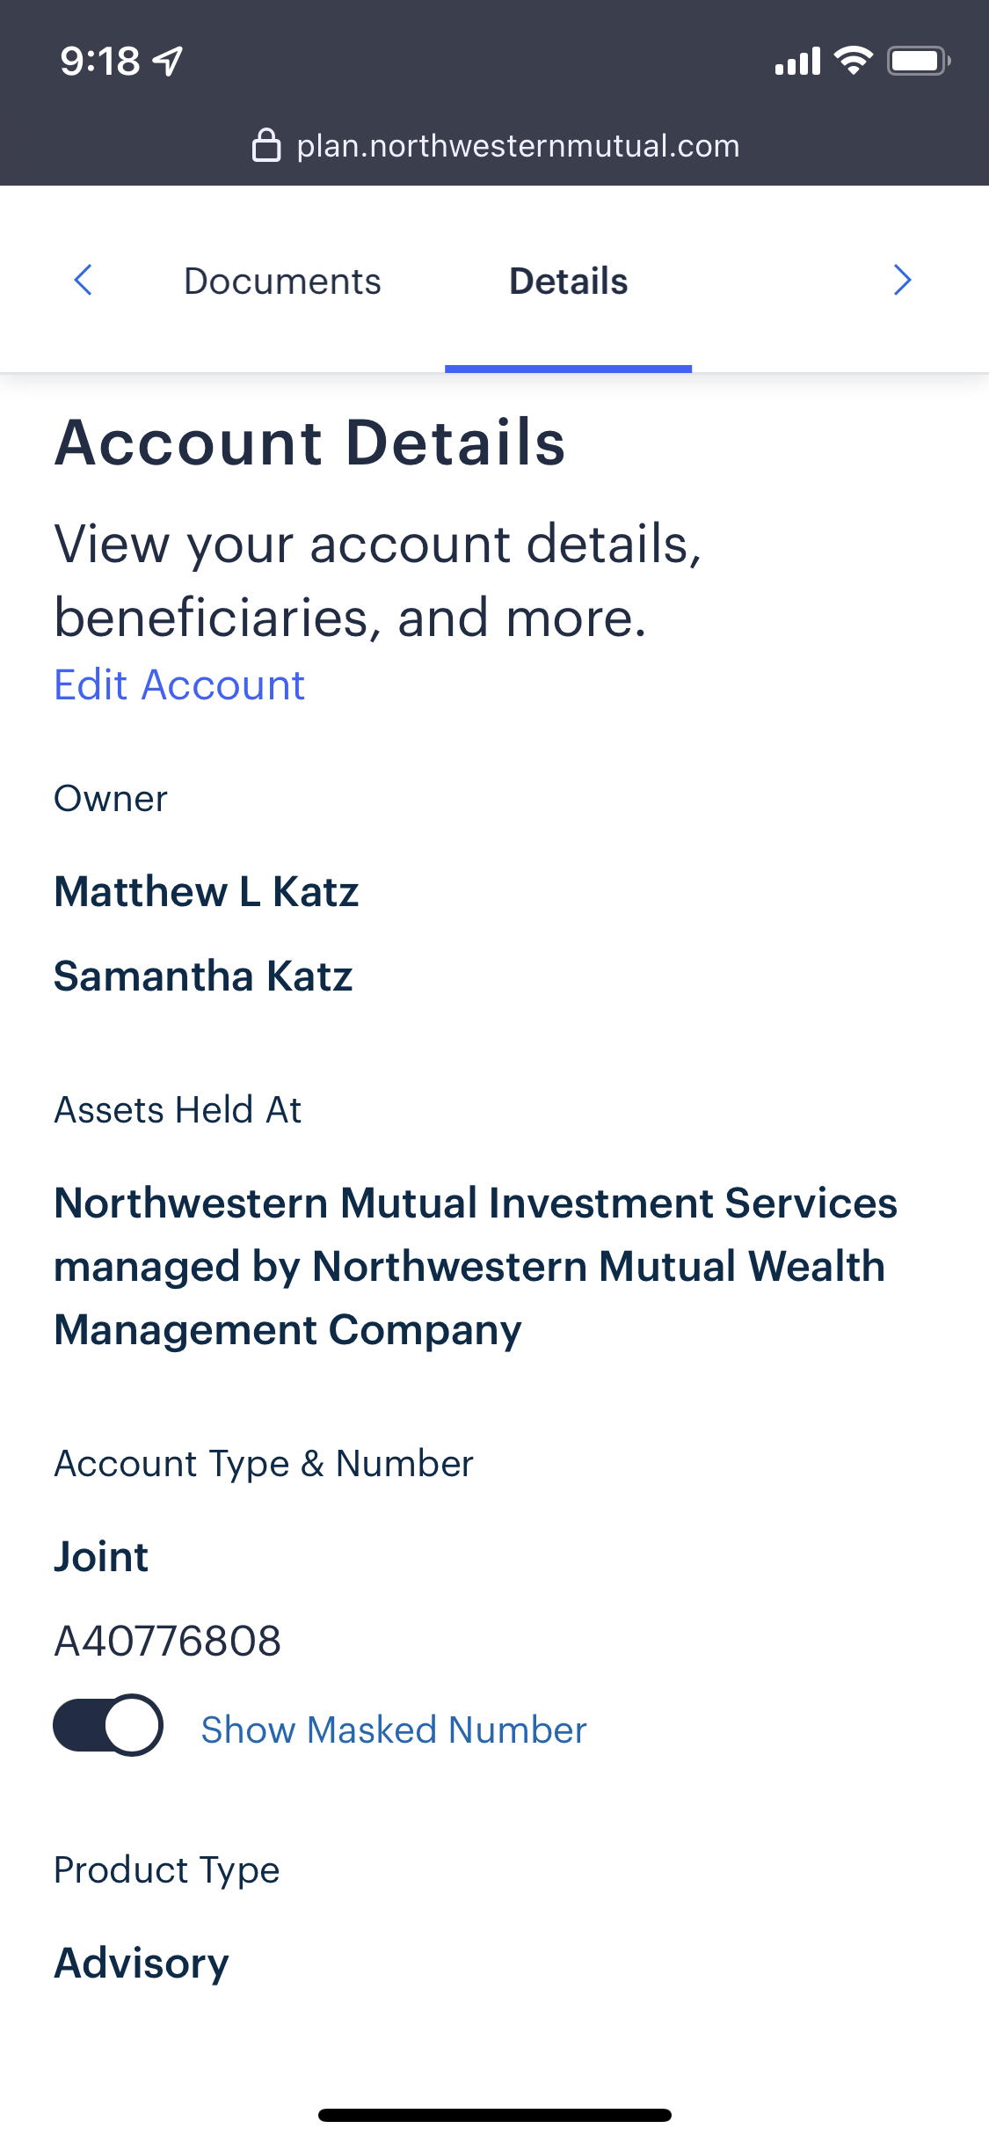The height and width of the screenshot is (2143, 989).
Task: Tap the 9:18 clock in status bar
Action: 100,61
